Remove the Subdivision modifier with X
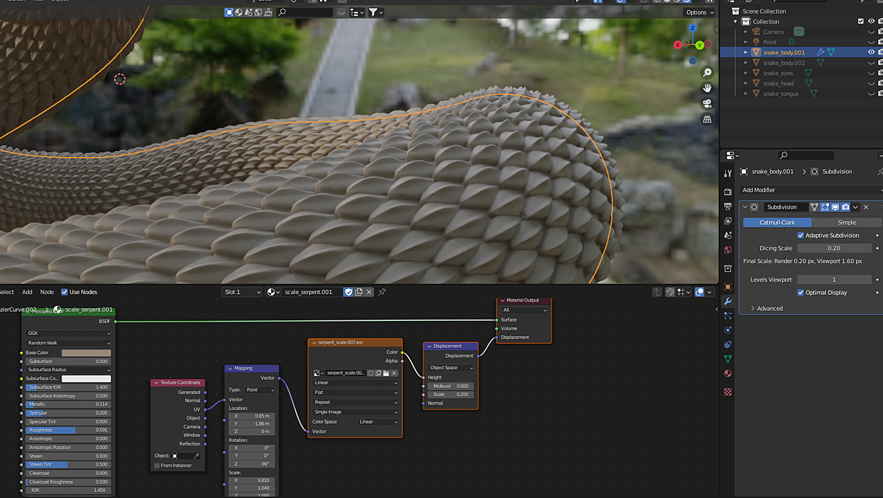The height and width of the screenshot is (498, 883). pos(866,207)
